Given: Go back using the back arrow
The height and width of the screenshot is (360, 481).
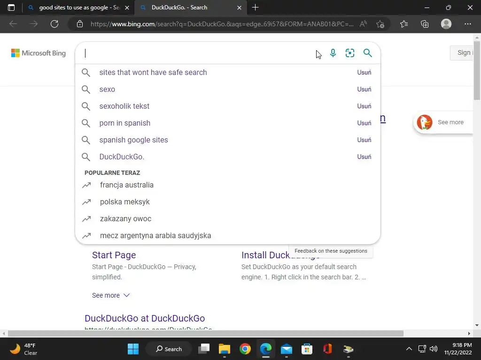Looking at the screenshot, I should click(x=13, y=24).
